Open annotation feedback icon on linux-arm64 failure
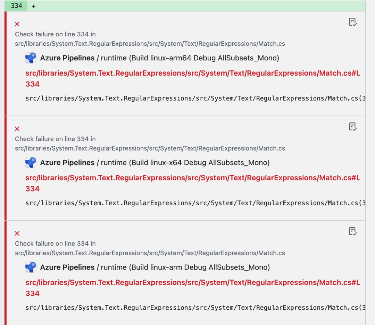The height and width of the screenshot is (325, 375). pos(353,22)
